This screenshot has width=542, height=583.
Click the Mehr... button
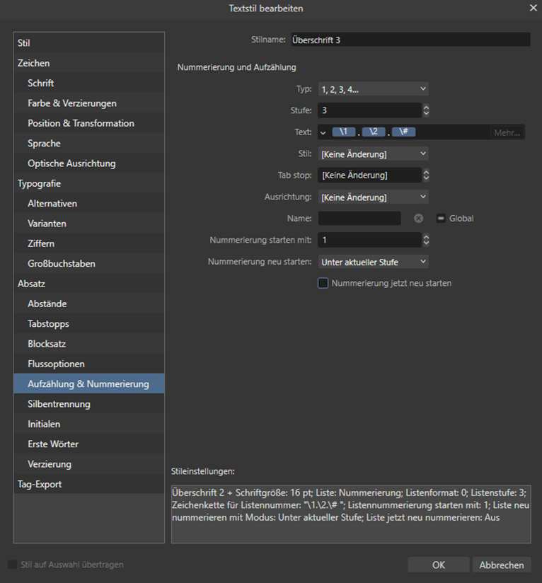[x=507, y=133]
